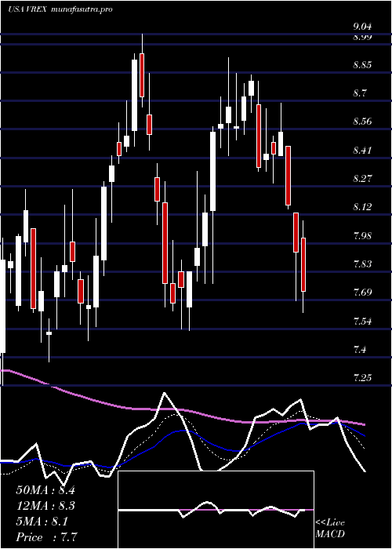Click the '50MA : 8.4' value
Screen dimensions: 392x549
45,490
